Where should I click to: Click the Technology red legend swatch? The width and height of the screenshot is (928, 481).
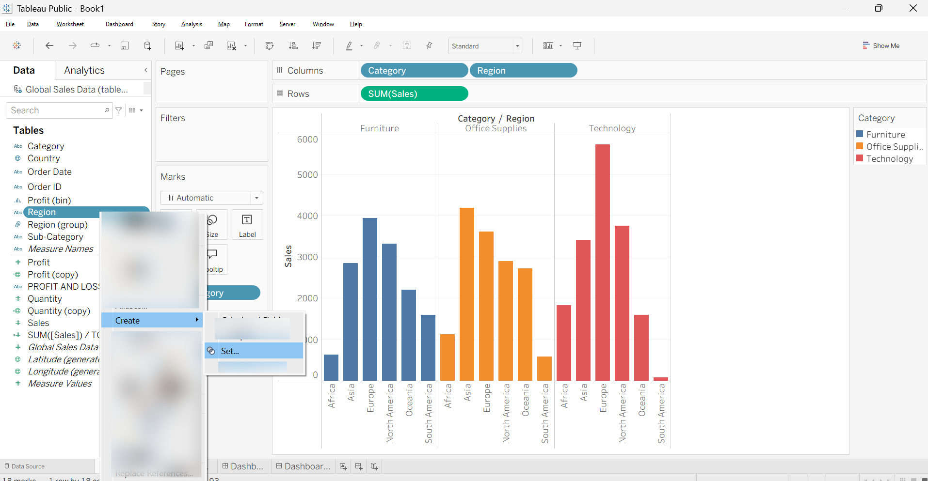coord(860,158)
